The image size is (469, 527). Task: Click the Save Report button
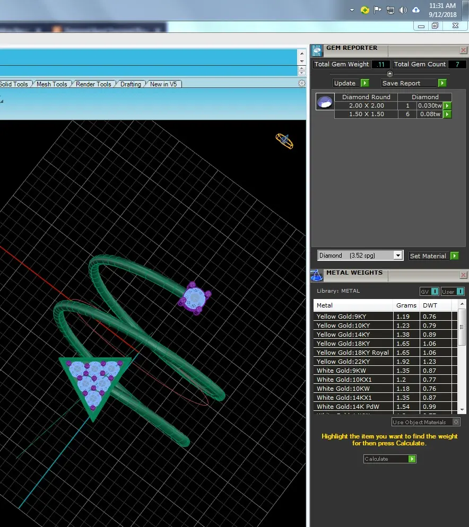[414, 83]
